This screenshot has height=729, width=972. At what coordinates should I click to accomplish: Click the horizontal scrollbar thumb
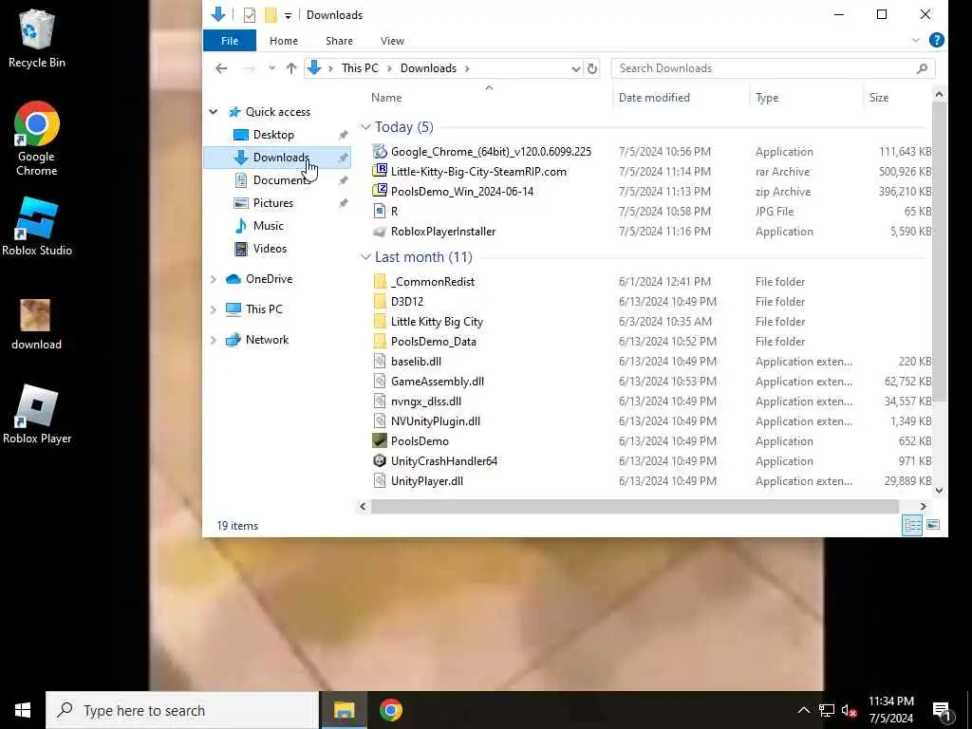[x=634, y=507]
